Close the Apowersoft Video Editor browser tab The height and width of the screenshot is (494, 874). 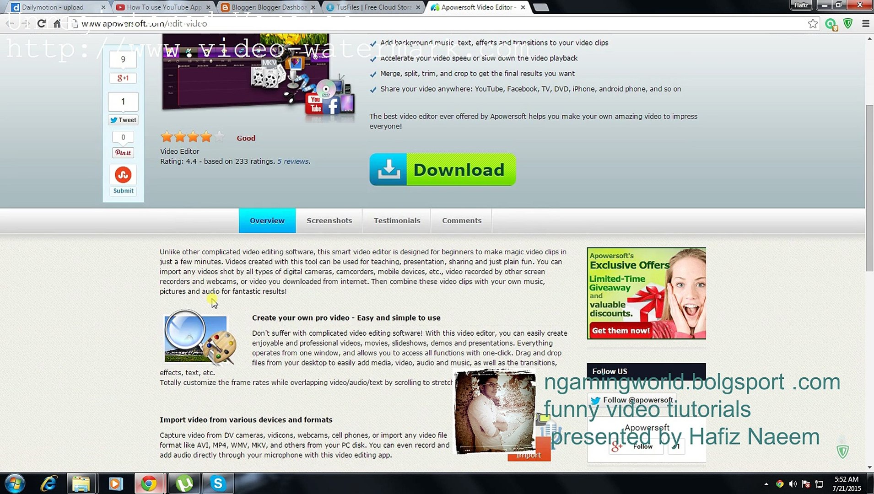(523, 7)
